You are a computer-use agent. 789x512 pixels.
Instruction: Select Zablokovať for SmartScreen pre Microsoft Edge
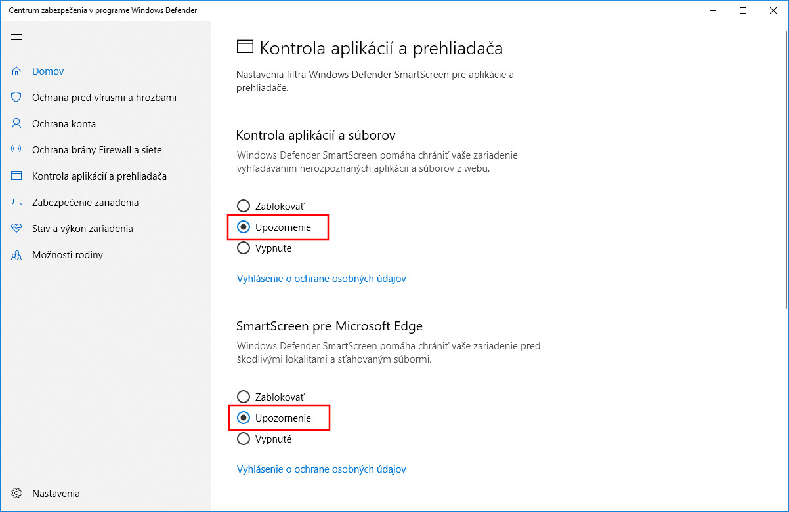point(244,397)
